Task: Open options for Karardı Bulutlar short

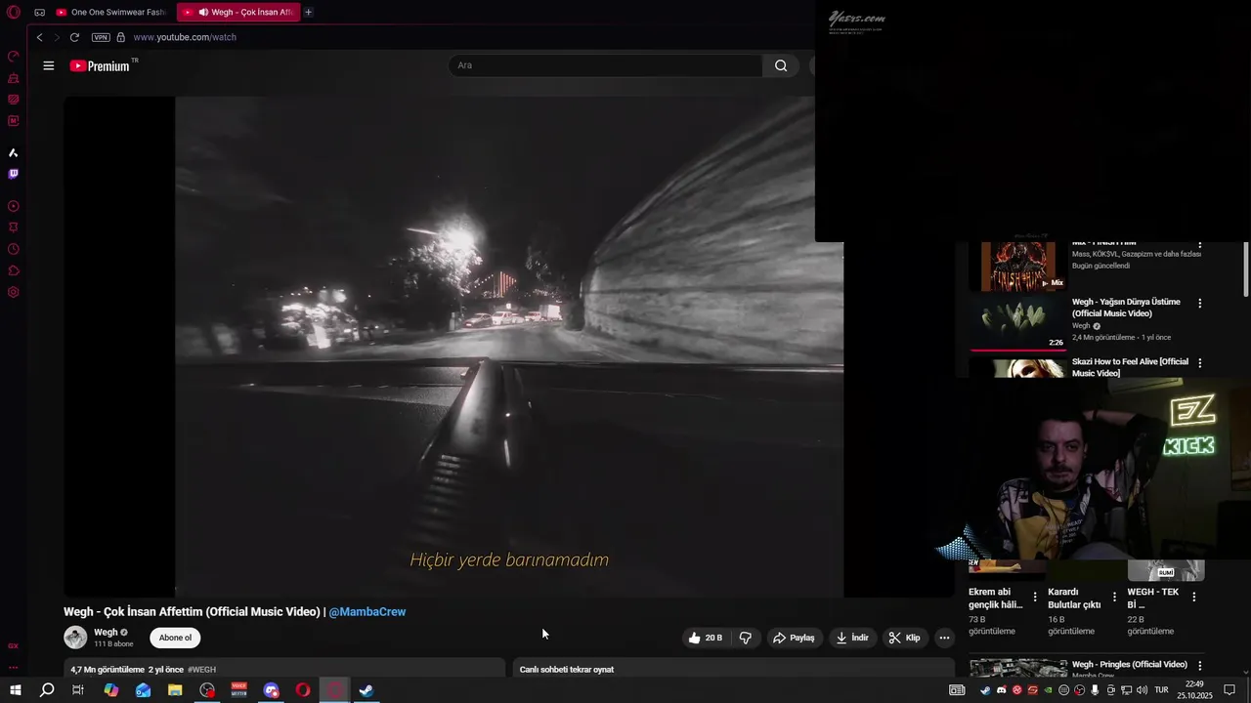Action: coord(1114,597)
